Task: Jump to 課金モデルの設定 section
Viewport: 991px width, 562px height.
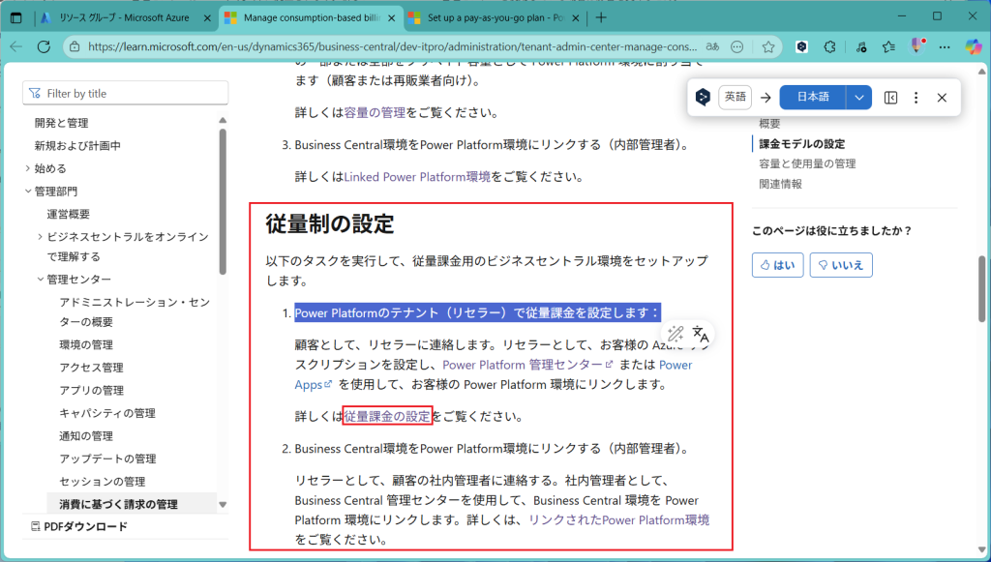Action: [802, 144]
